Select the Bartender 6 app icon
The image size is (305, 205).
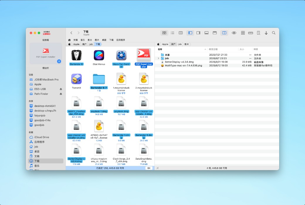coord(77,55)
